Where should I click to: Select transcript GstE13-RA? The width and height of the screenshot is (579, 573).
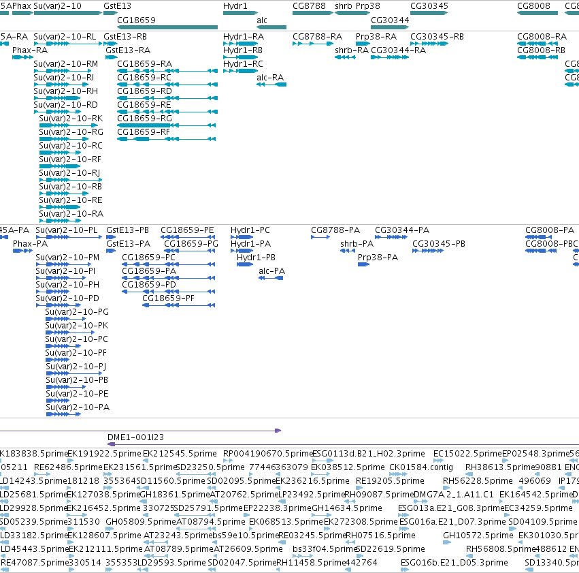pos(112,57)
